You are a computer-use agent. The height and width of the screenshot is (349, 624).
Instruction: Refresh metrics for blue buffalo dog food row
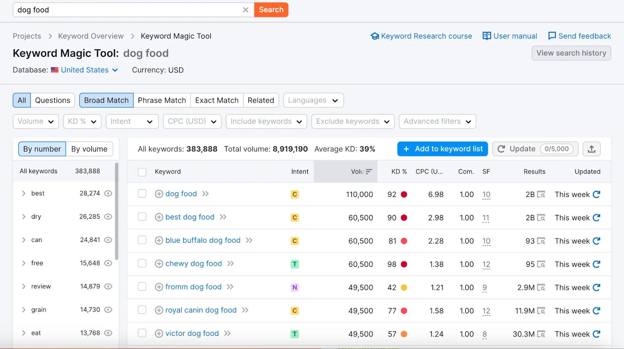[x=596, y=241]
